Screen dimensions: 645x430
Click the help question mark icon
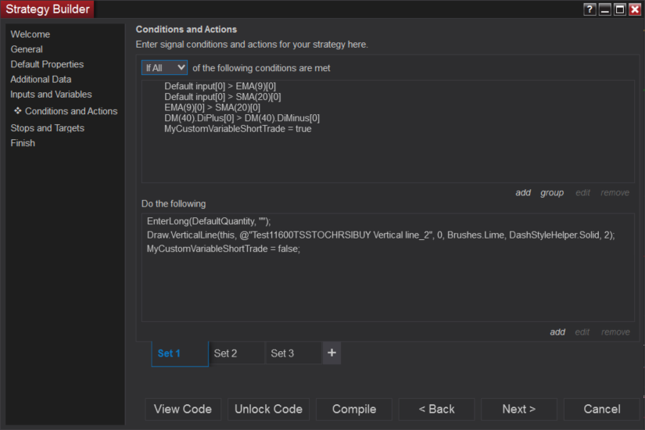(x=589, y=9)
